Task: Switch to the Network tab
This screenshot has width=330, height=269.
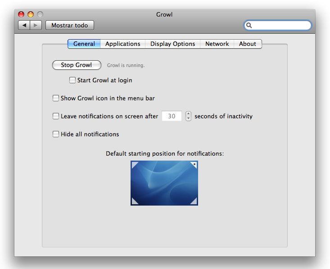Action: pos(217,44)
